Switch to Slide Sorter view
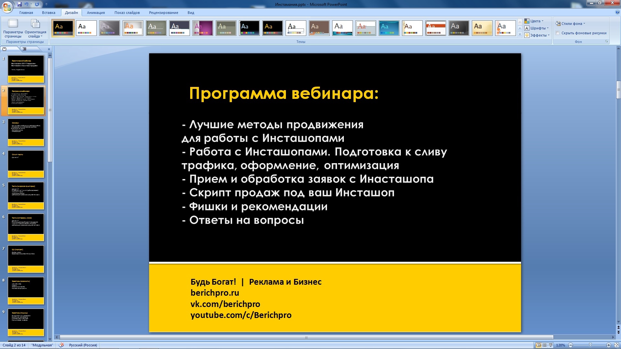 tap(544, 345)
